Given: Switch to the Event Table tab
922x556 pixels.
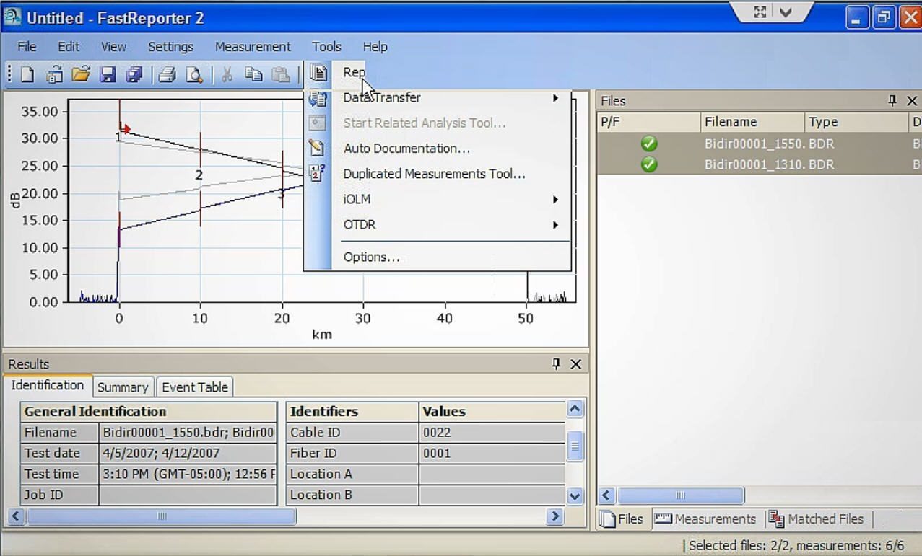Looking at the screenshot, I should tap(194, 387).
